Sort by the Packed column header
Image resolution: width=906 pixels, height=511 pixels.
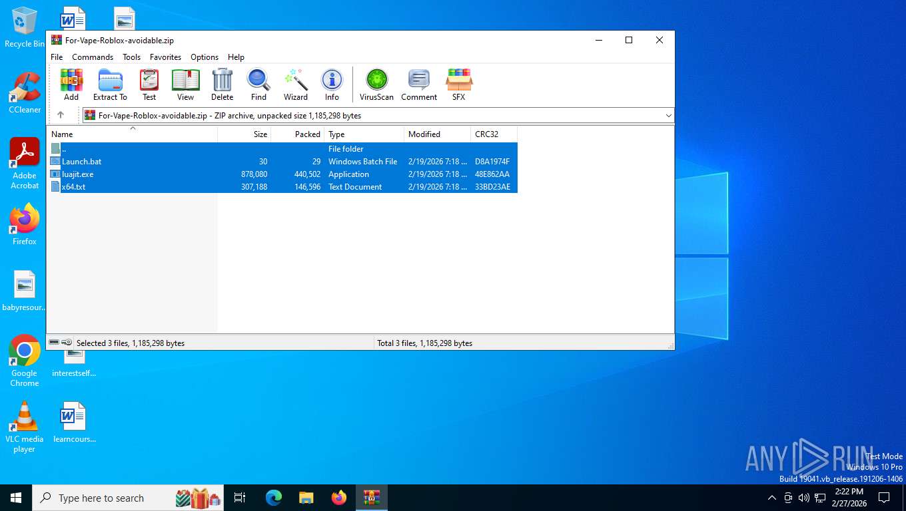coord(298,134)
